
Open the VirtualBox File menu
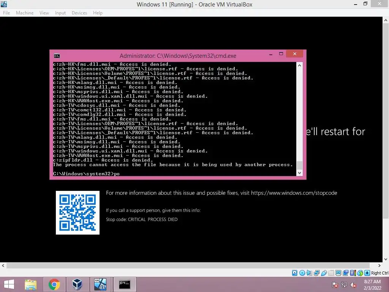6,13
